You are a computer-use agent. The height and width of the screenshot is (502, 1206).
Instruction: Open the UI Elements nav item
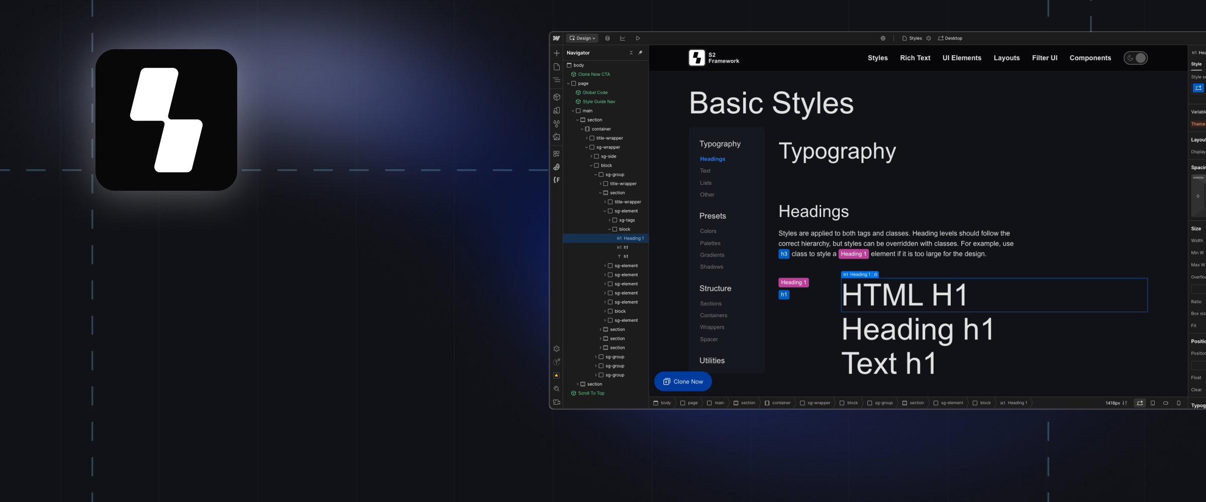[961, 58]
